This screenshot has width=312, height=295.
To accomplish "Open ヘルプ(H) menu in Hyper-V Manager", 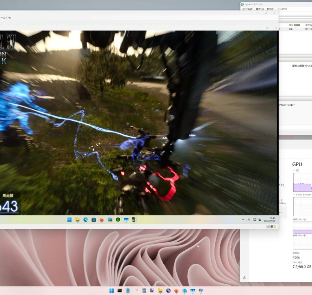I will 282,9.
